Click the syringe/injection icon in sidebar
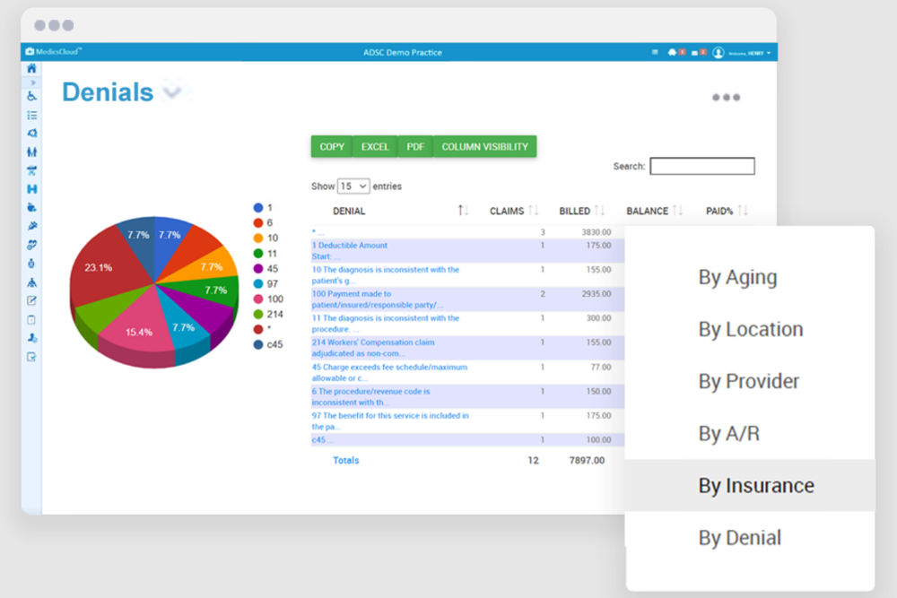The height and width of the screenshot is (598, 897). click(32, 227)
